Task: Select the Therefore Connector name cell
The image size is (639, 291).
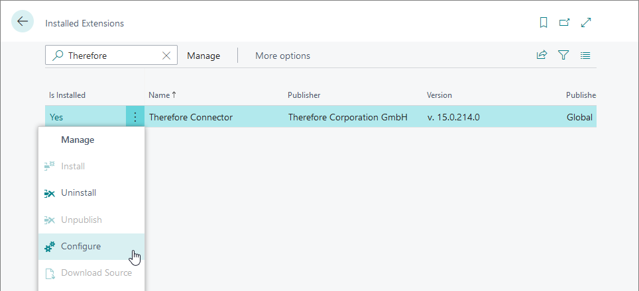Action: coord(191,118)
